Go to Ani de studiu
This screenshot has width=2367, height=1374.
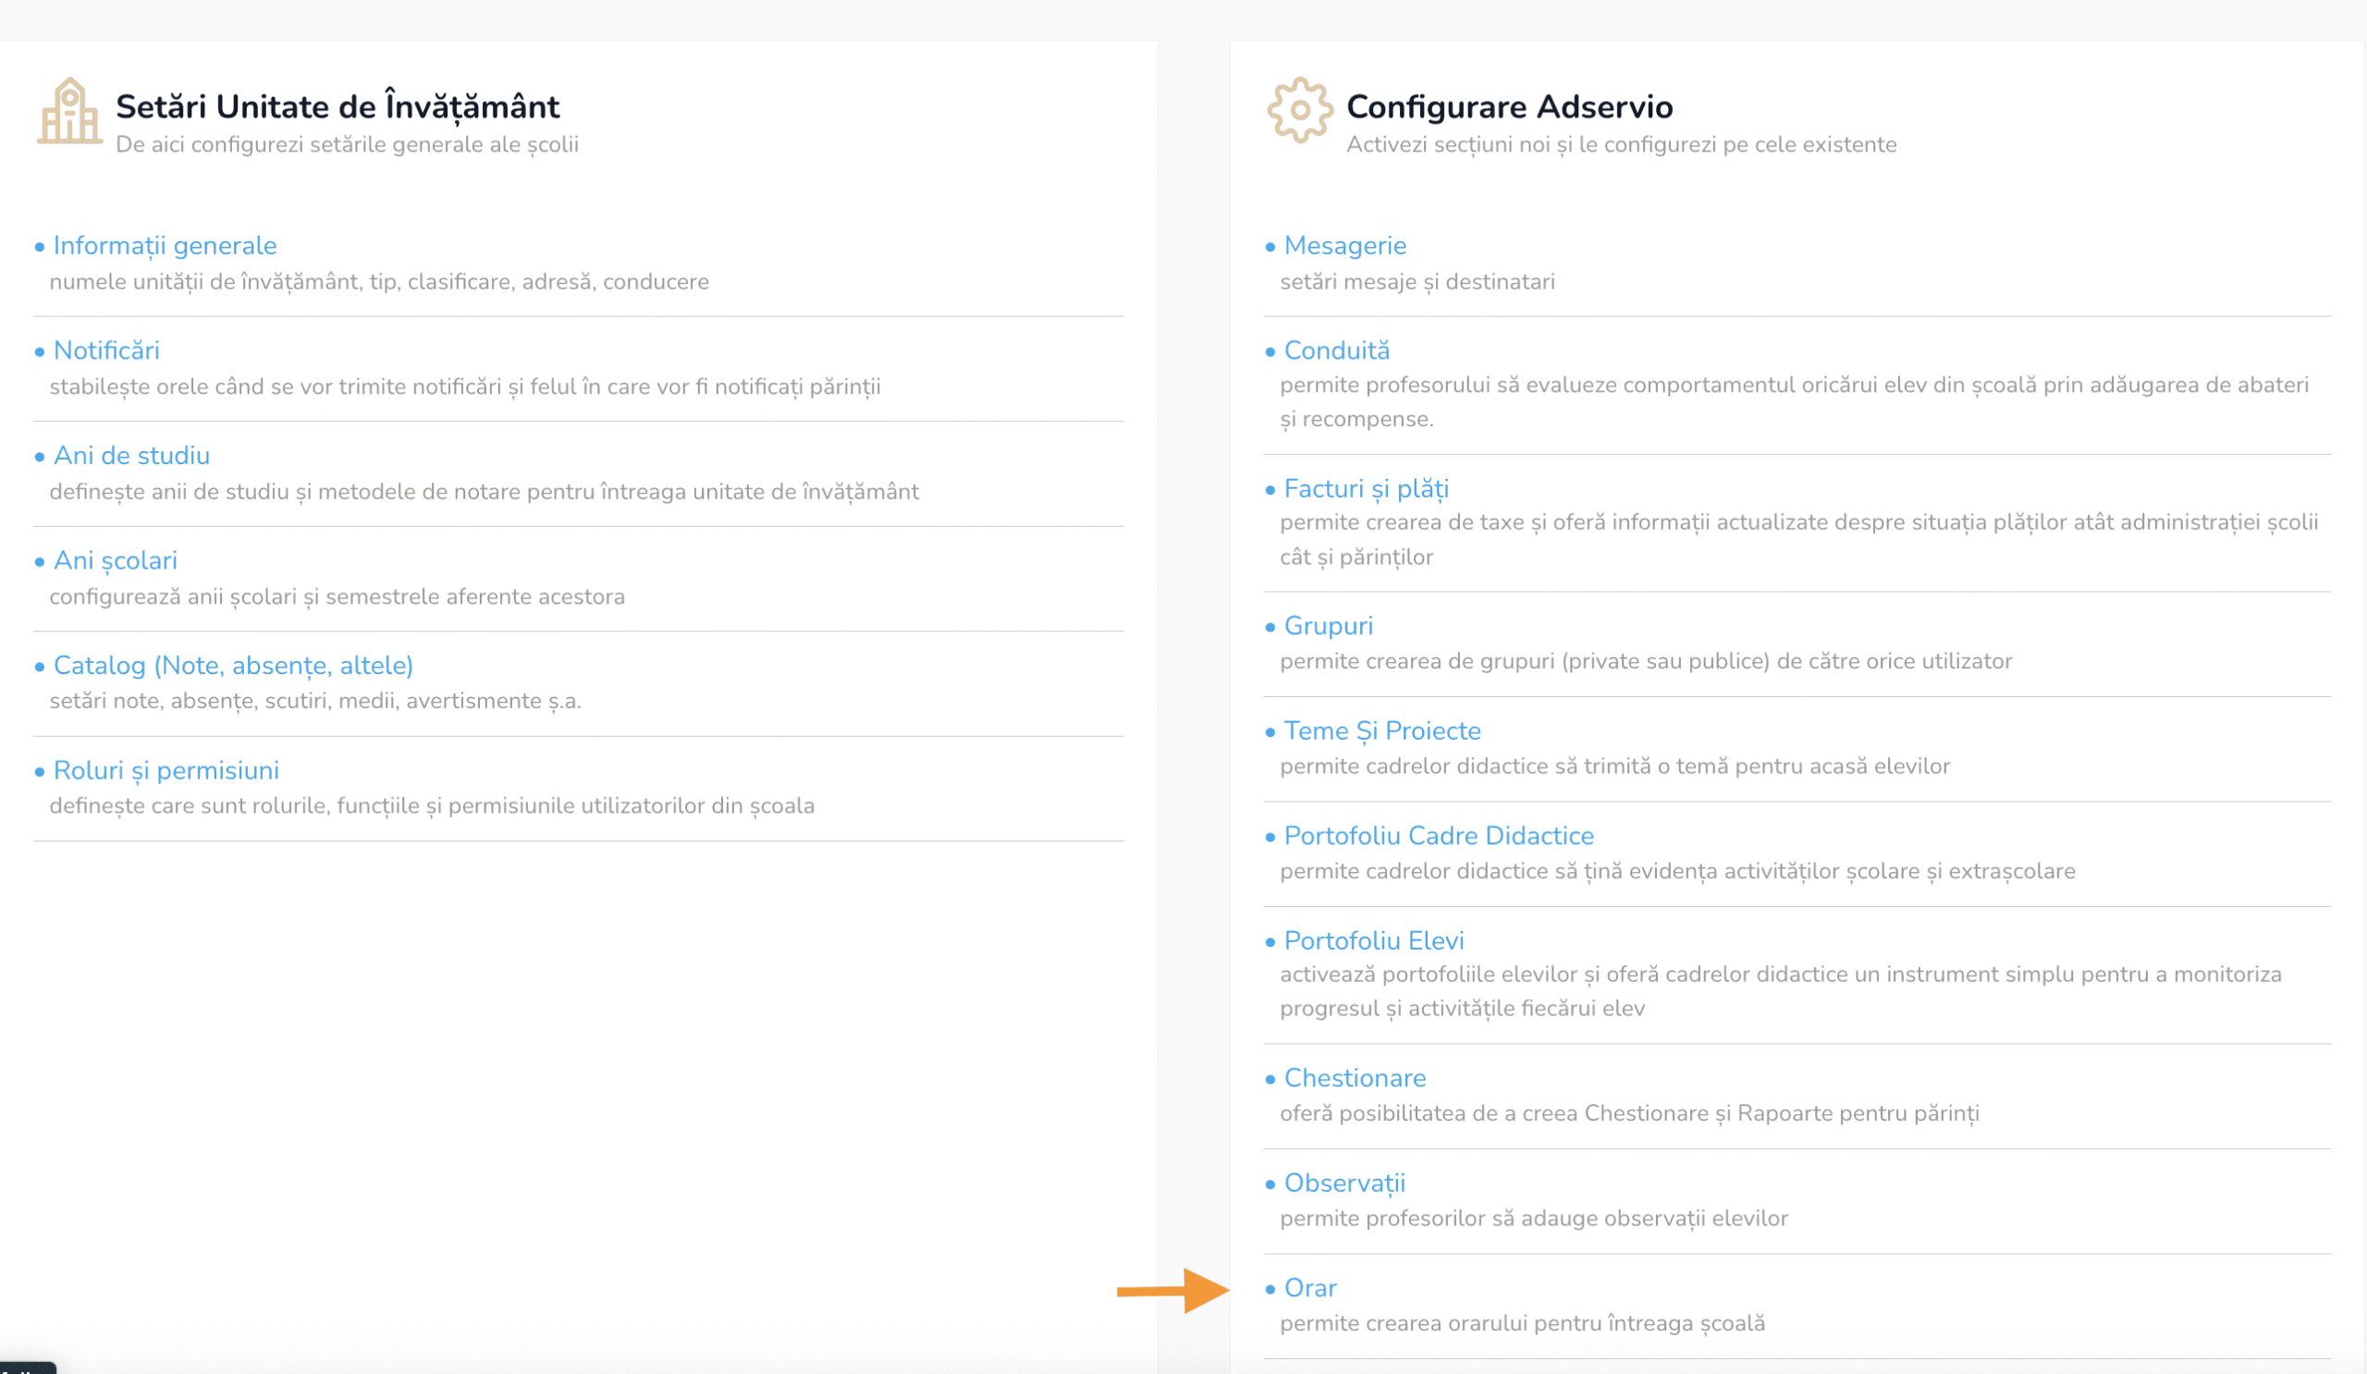(x=131, y=457)
